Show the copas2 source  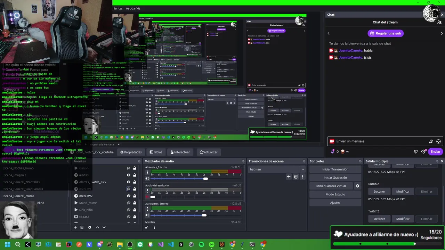point(129,217)
